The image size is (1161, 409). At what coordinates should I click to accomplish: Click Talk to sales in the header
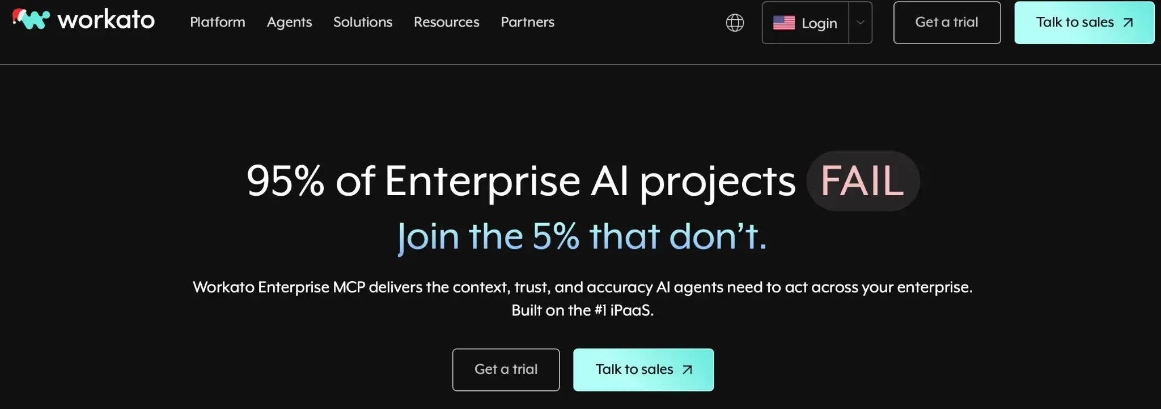[1074, 23]
